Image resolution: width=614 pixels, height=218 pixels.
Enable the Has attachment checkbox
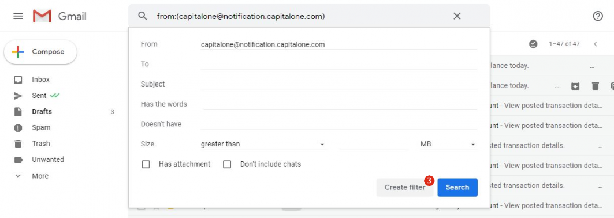point(146,164)
